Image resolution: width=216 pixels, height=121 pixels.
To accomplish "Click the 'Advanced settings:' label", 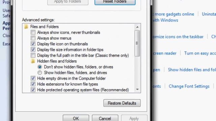I will point(38,20).
